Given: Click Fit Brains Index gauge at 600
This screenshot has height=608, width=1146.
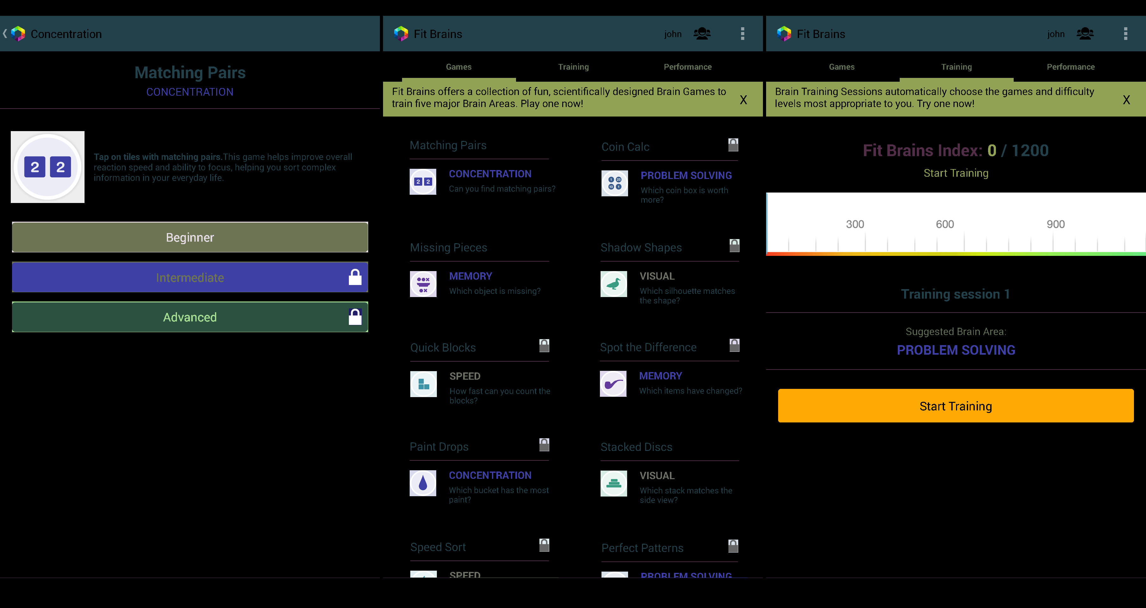Looking at the screenshot, I should pos(945,224).
